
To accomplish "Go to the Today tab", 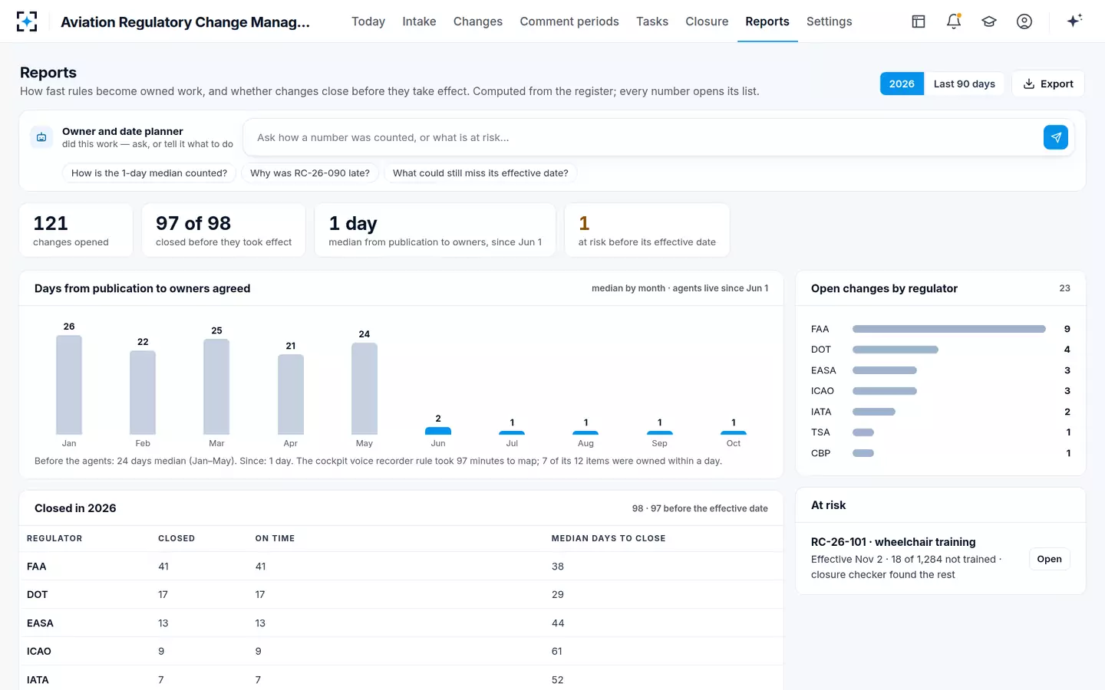I will click(368, 21).
